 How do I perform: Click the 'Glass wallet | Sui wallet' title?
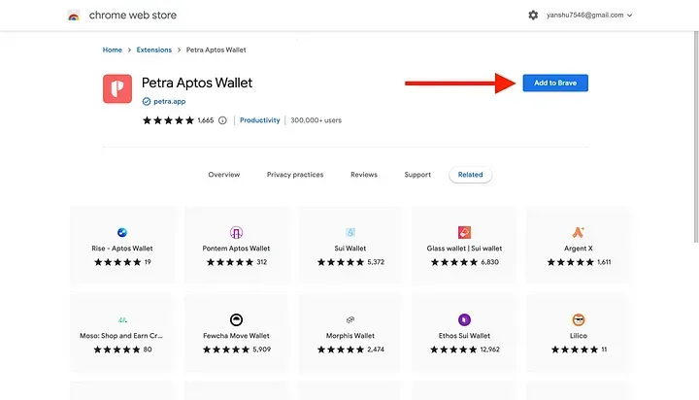coord(464,249)
